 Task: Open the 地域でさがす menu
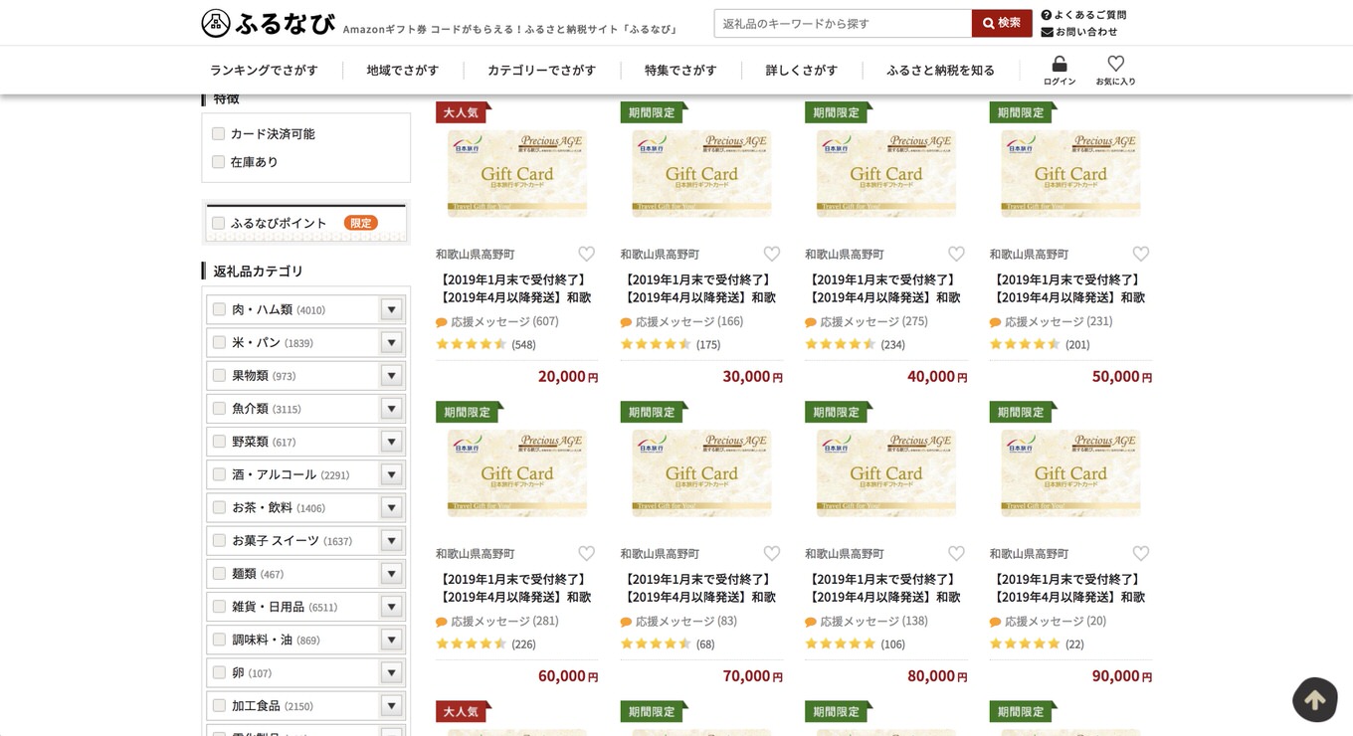click(x=402, y=70)
